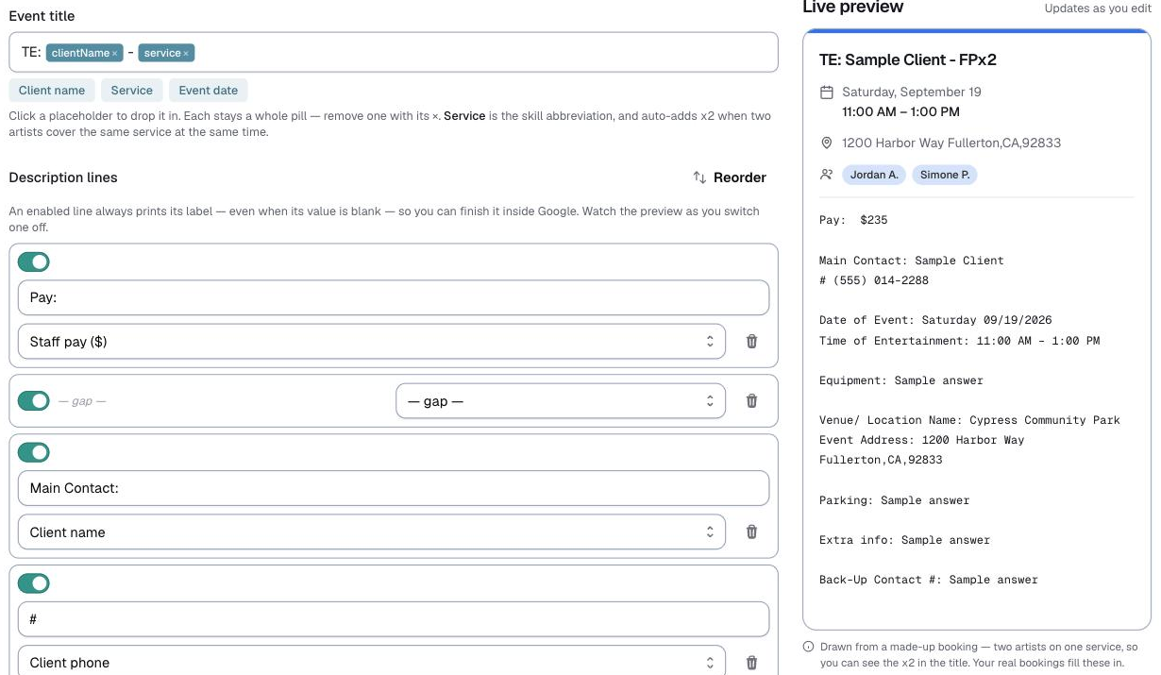Expand the Client name dropdown under Main Contact:
This screenshot has height=675, width=1161.
click(372, 532)
